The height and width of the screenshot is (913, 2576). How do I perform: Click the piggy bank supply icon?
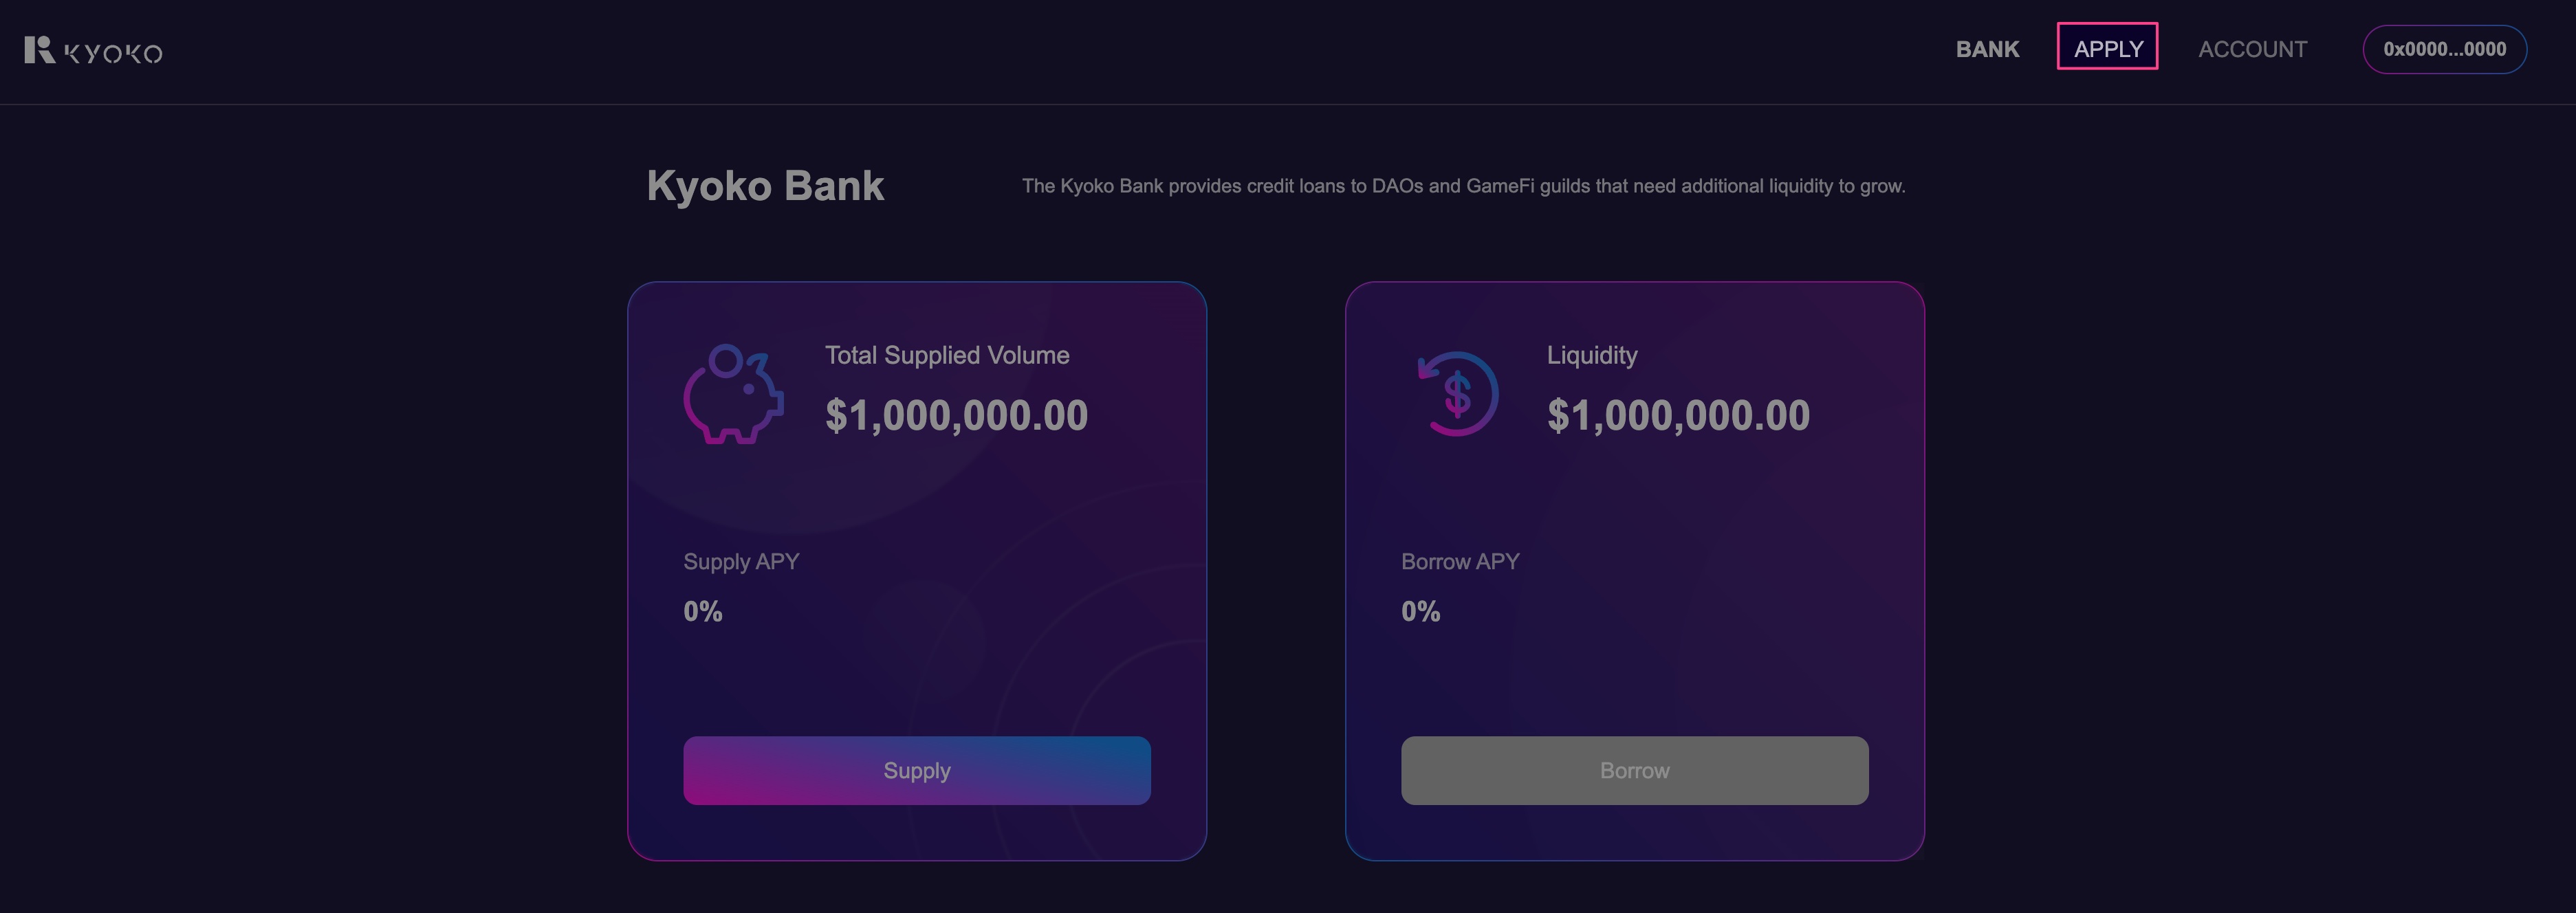[x=733, y=394]
